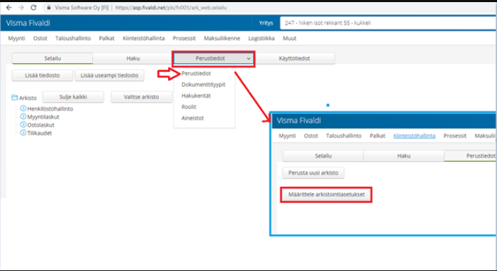The height and width of the screenshot is (271, 497).
Task: Open Palkat menu in main window
Action: tap(107, 39)
